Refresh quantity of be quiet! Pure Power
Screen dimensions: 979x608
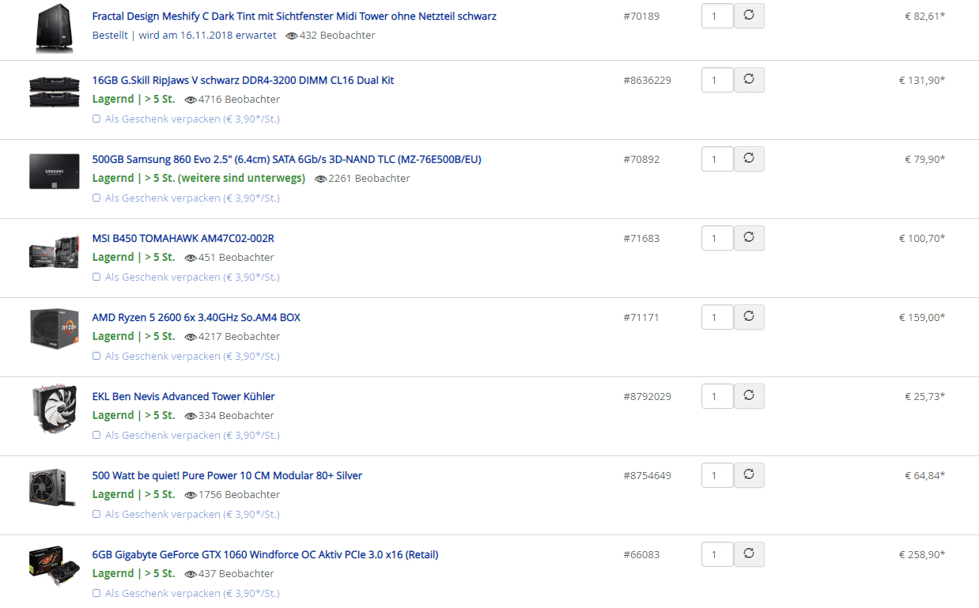[x=749, y=475]
